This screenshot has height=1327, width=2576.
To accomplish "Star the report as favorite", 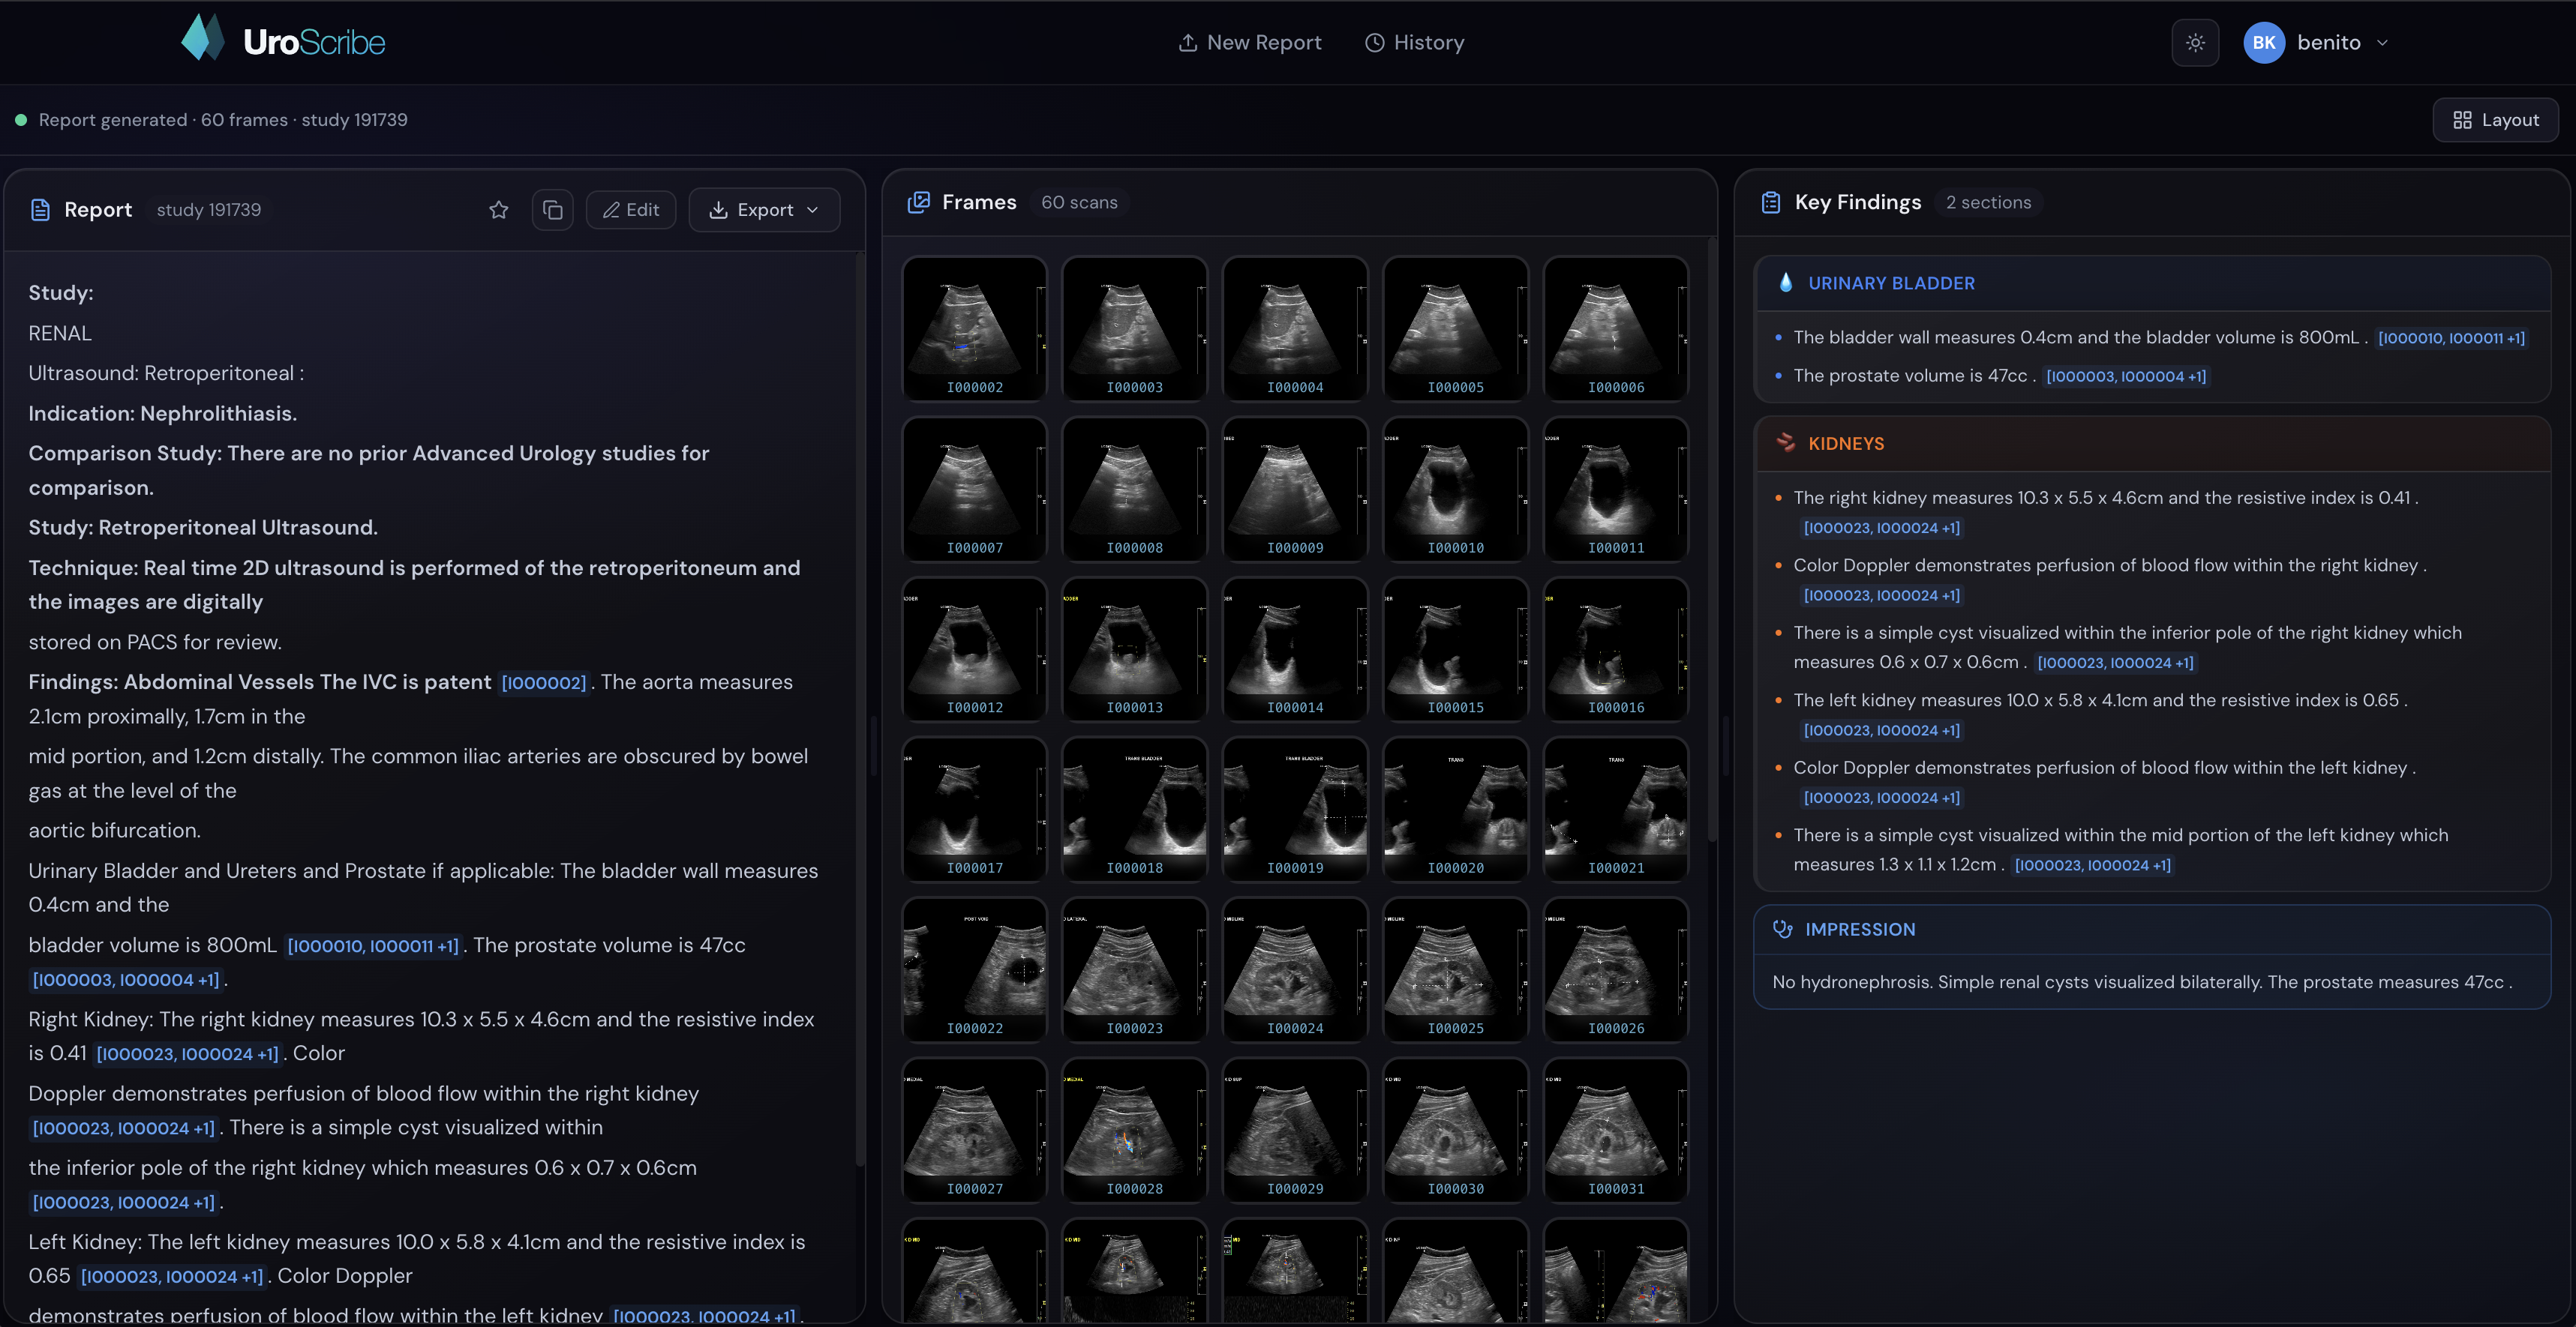I will click(498, 210).
